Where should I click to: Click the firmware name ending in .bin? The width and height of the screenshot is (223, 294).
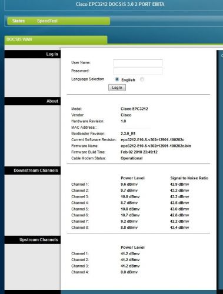[156, 146]
